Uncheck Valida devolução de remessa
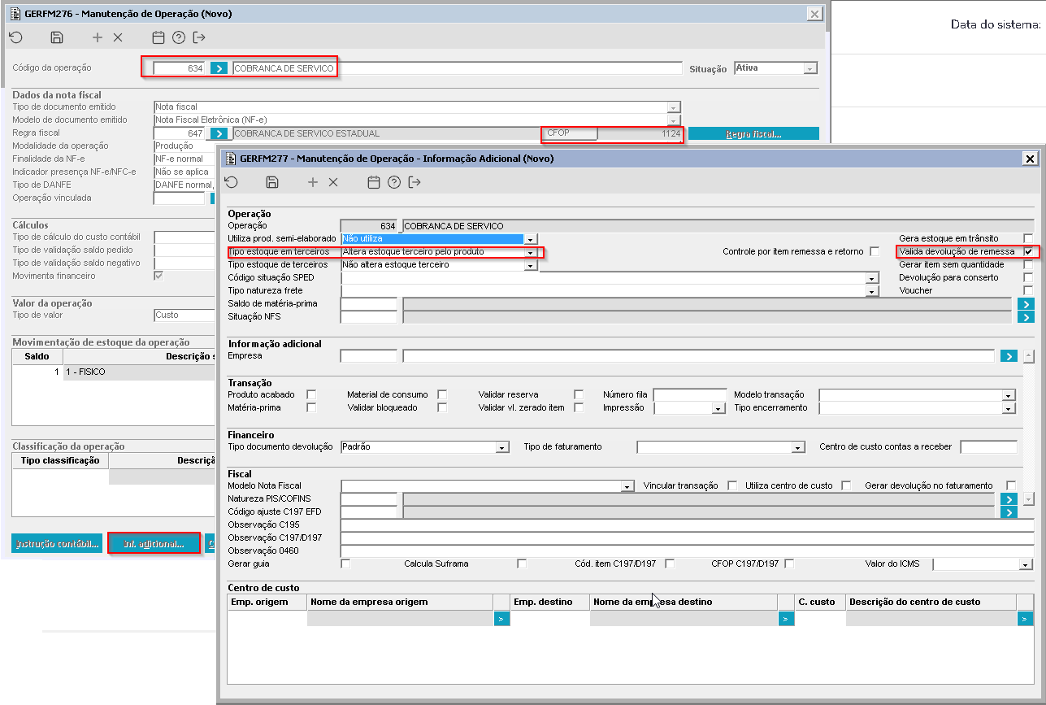This screenshot has height=705, width=1046. [1029, 251]
